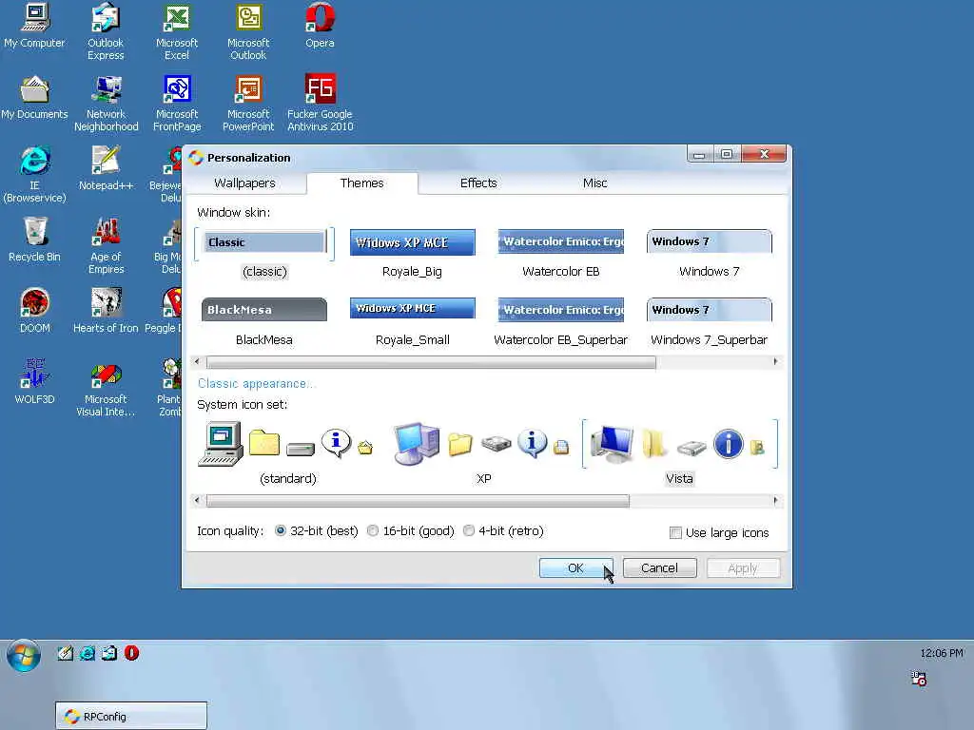Image resolution: width=974 pixels, height=730 pixels.
Task: Open Network Neighborhood icon
Action: pos(107,103)
